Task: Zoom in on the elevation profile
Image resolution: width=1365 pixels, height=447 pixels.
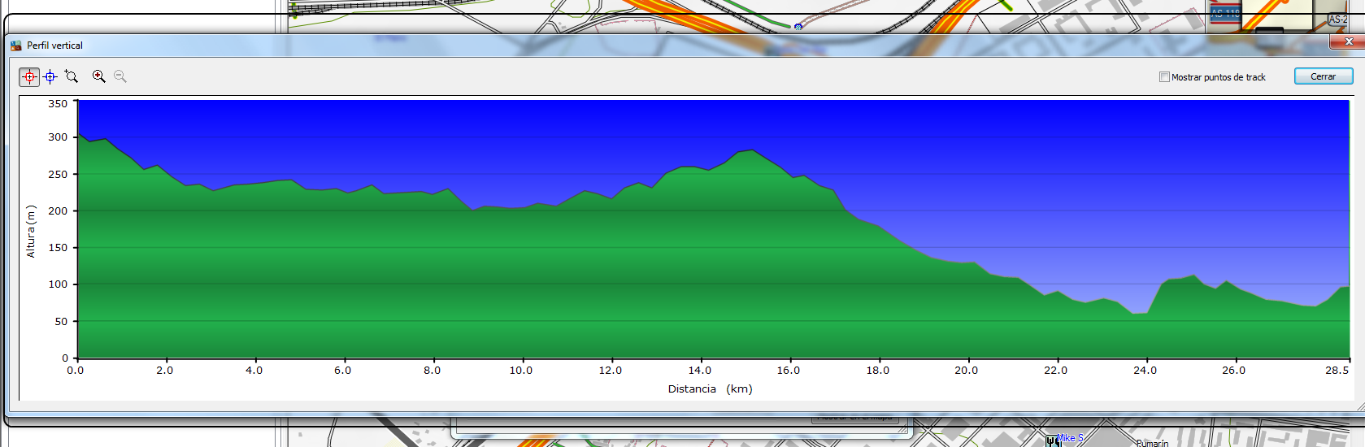Action: [98, 76]
